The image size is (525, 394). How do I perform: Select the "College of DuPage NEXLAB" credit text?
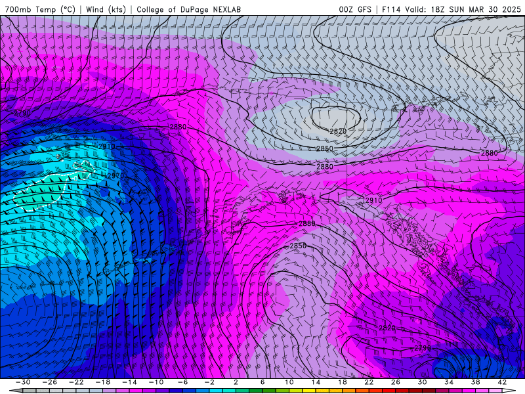188,9
